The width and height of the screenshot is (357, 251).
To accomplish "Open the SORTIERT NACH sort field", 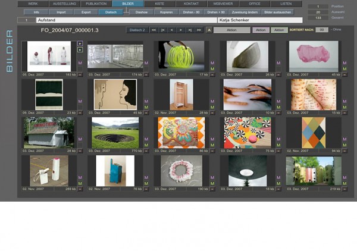I will pyautogui.click(x=321, y=30).
